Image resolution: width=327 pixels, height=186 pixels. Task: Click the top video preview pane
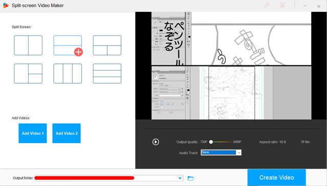tap(231, 38)
